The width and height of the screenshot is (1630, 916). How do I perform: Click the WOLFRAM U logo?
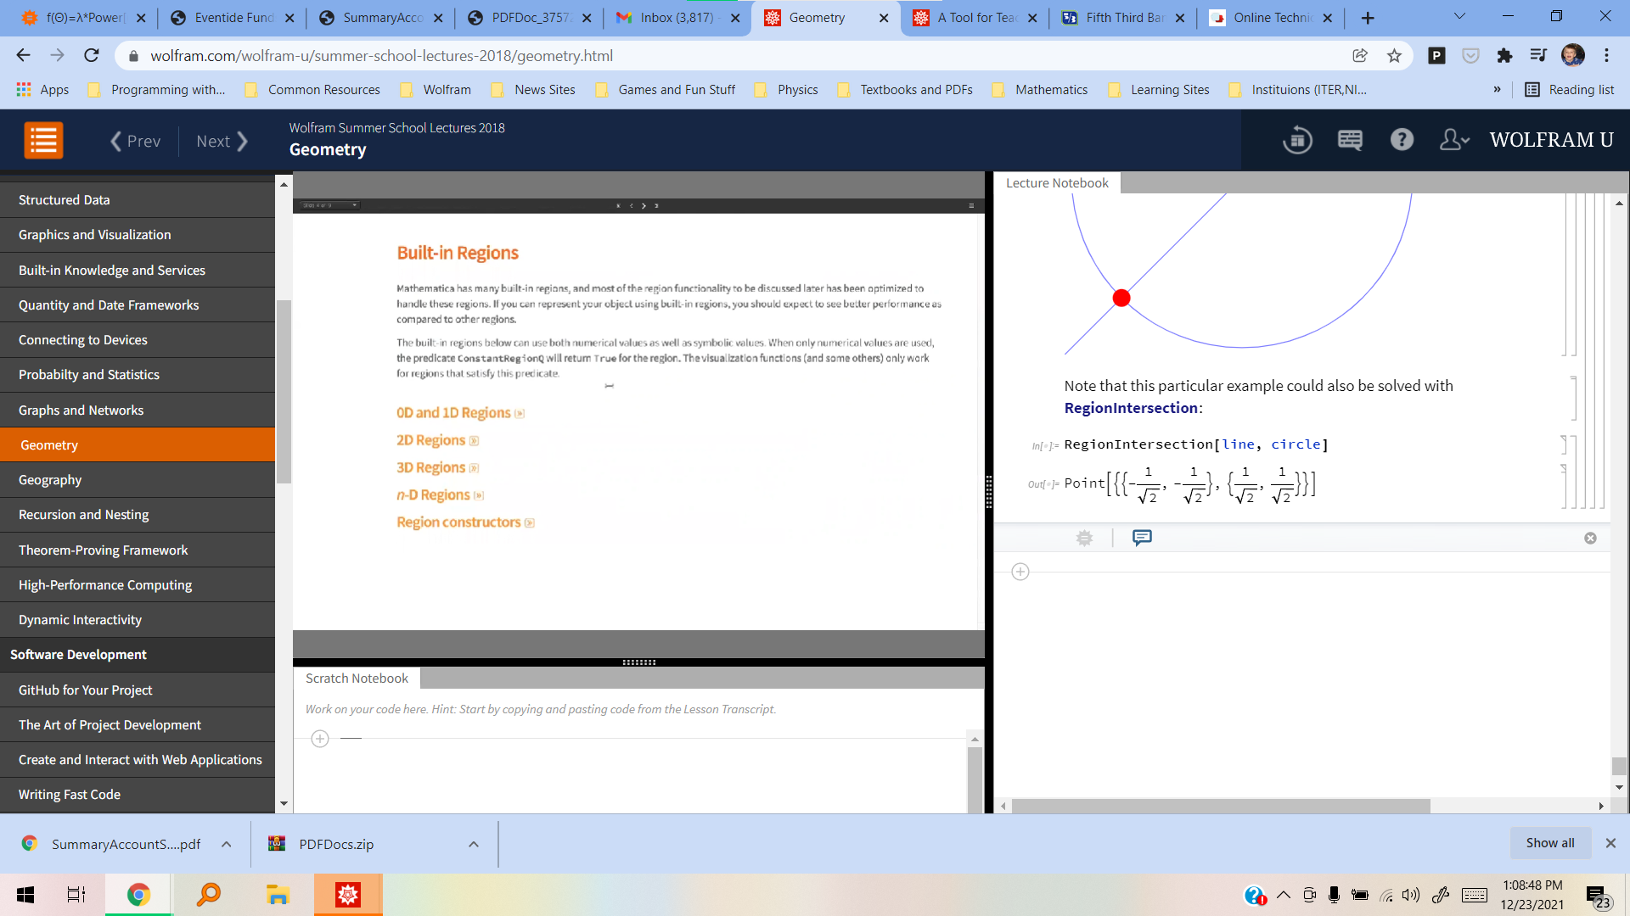[1551, 140]
